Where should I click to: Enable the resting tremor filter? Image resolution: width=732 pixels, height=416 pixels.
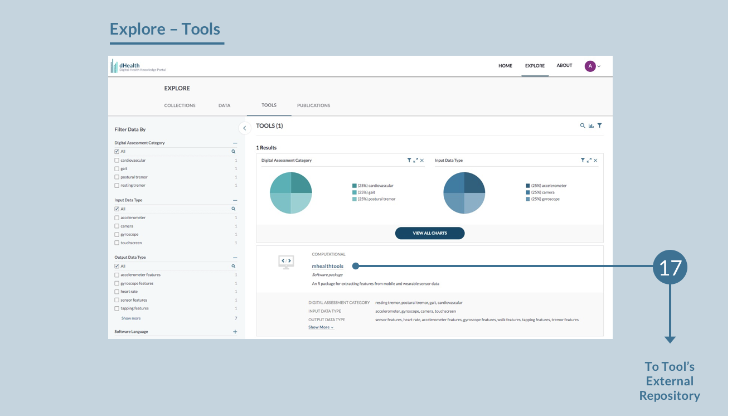[x=117, y=186]
